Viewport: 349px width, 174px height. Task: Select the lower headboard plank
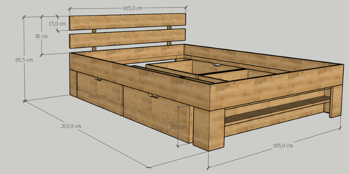click(x=128, y=38)
